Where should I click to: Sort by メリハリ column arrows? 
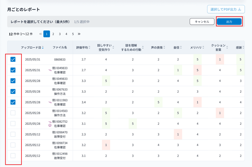tap(204, 47)
